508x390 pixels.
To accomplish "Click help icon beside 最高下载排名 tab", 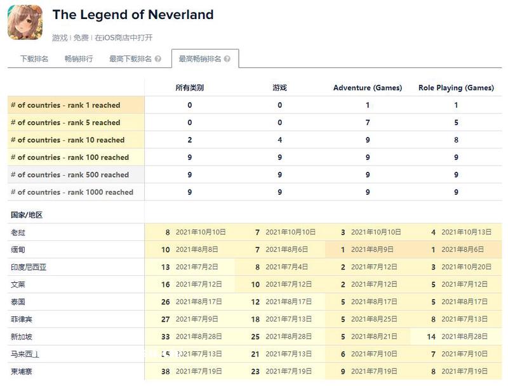I will (158, 59).
